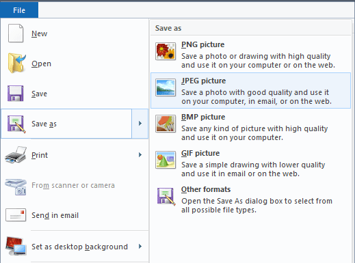Click the Send in email envelope icon
This screenshot has width=355, height=263.
(x=16, y=215)
